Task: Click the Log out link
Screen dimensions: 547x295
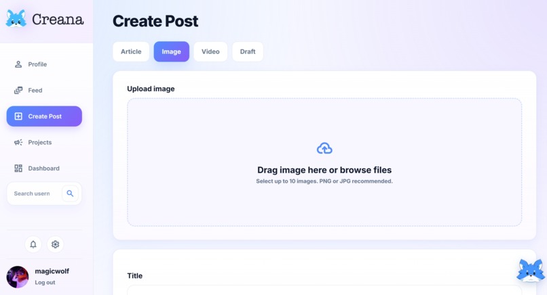Action: (45, 282)
